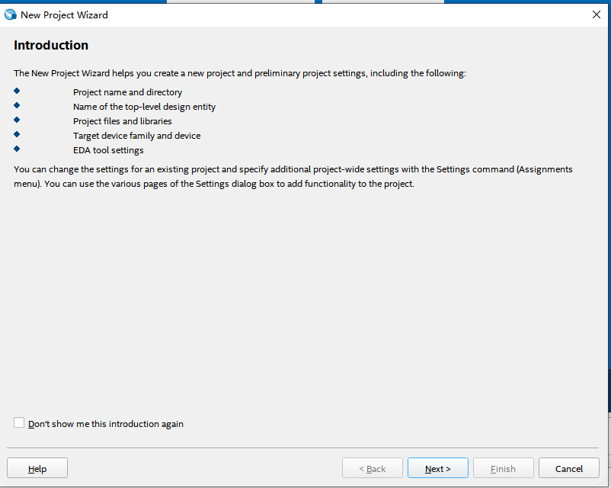Click the diamond bullet beside Project name and directory

coord(17,91)
